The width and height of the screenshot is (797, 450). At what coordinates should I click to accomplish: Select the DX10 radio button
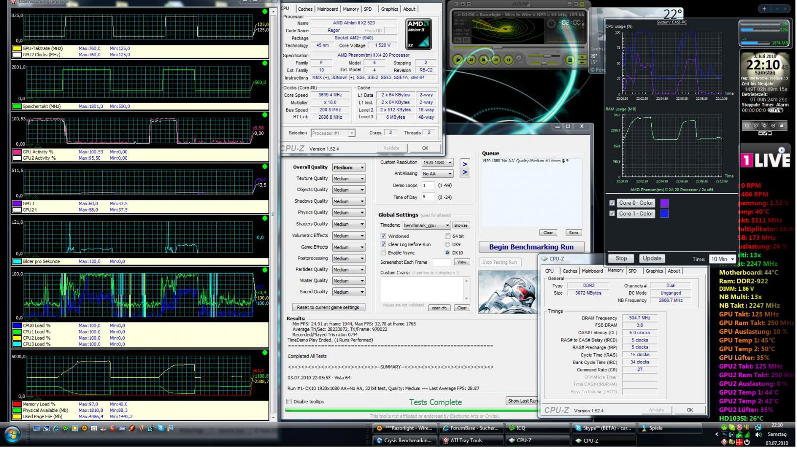(x=447, y=253)
